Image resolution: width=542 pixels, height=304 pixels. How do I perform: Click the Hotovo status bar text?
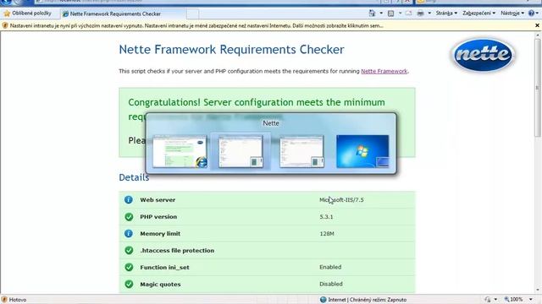point(18,300)
